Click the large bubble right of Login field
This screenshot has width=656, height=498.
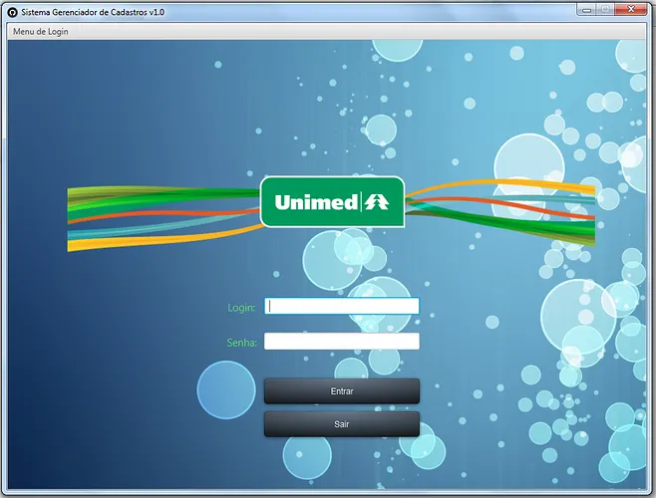coord(578,316)
